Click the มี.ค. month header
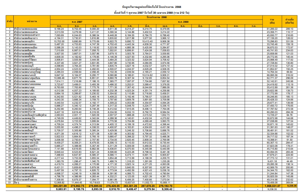Viewport: 306px width, 195px height. click(x=147, y=26)
